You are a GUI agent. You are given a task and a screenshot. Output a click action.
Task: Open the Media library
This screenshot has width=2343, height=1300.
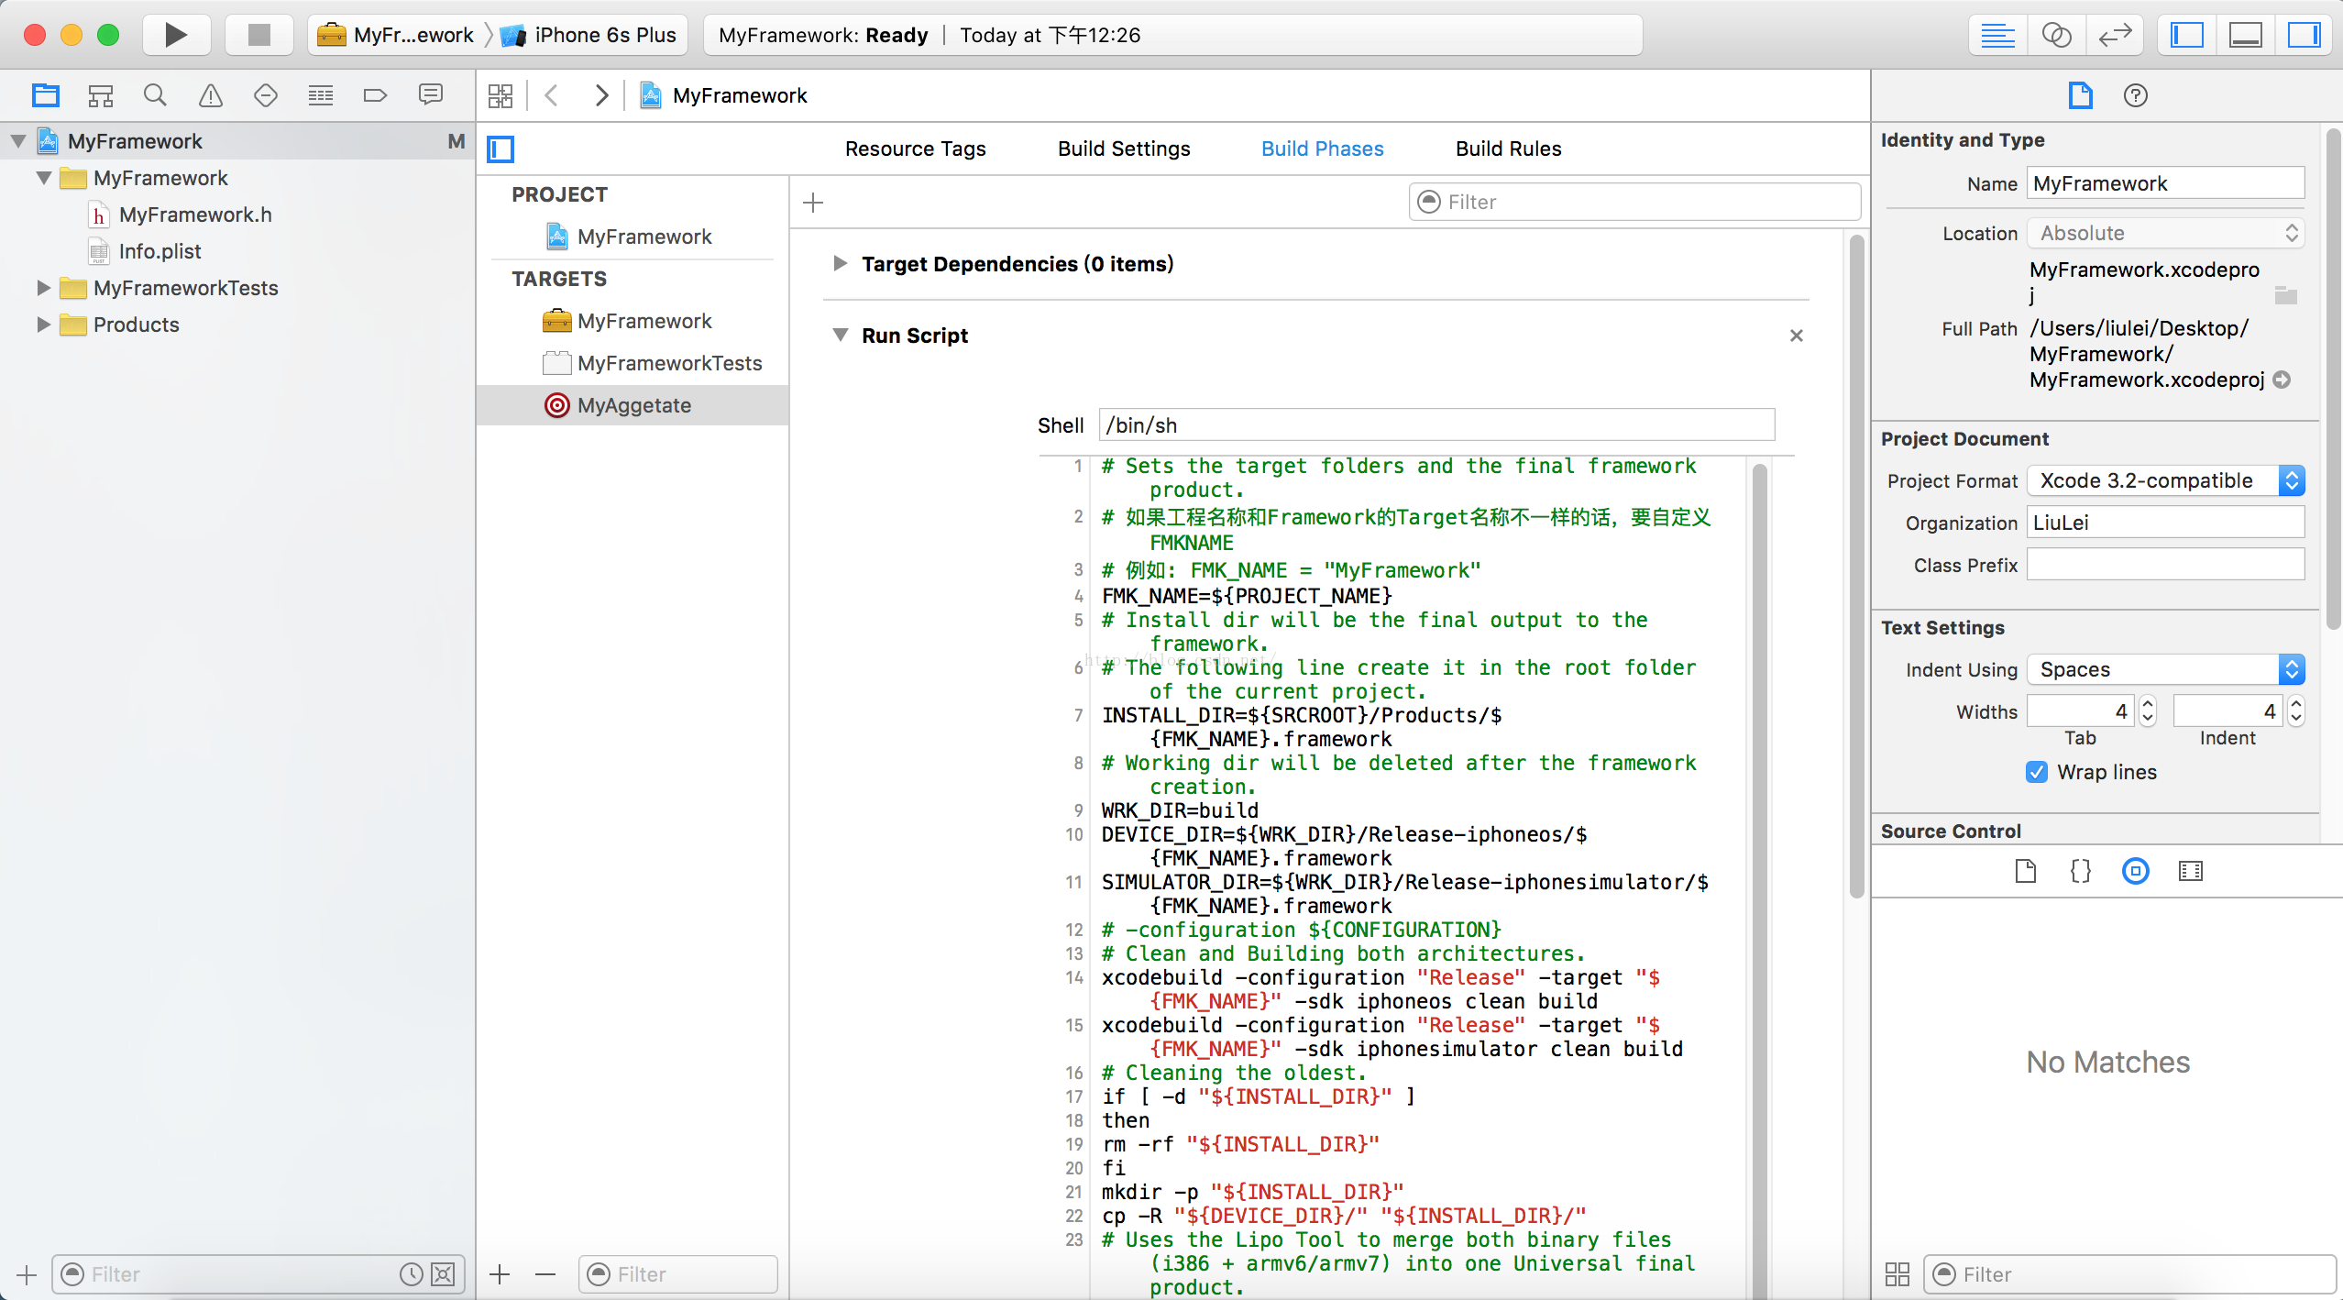click(2191, 870)
